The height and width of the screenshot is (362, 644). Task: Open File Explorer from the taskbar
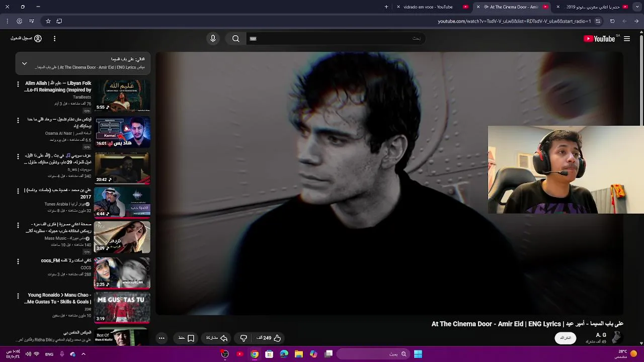pos(299,354)
